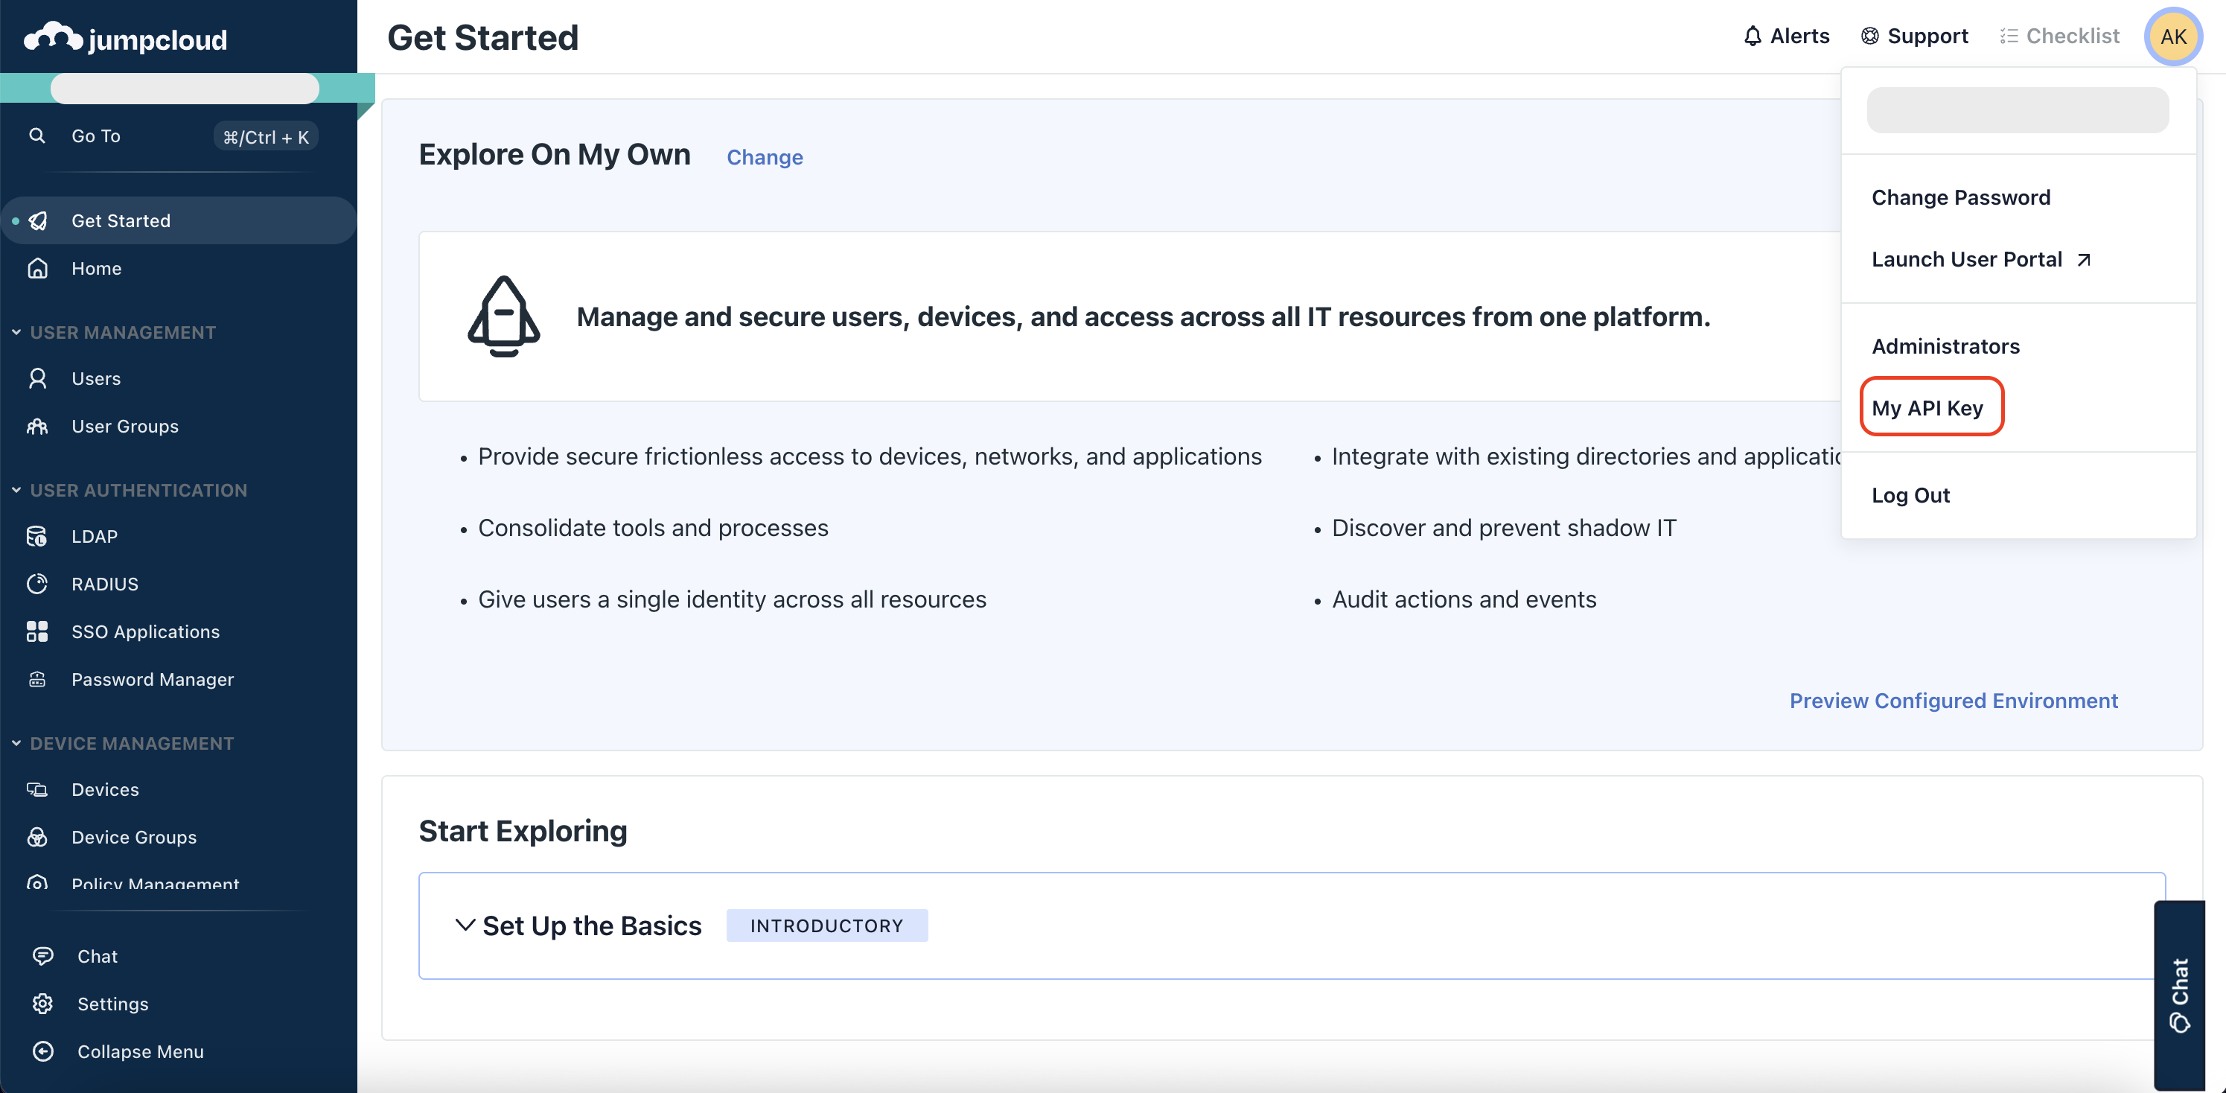Image resolution: width=2226 pixels, height=1093 pixels.
Task: Select Launch User Portal menu item
Action: pyautogui.click(x=1982, y=259)
